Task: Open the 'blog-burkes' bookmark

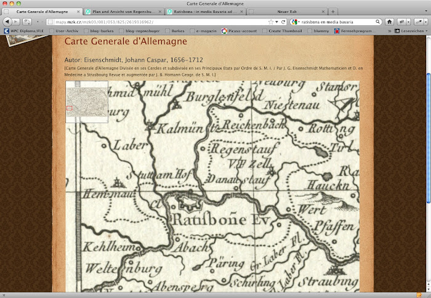Action: point(99,31)
